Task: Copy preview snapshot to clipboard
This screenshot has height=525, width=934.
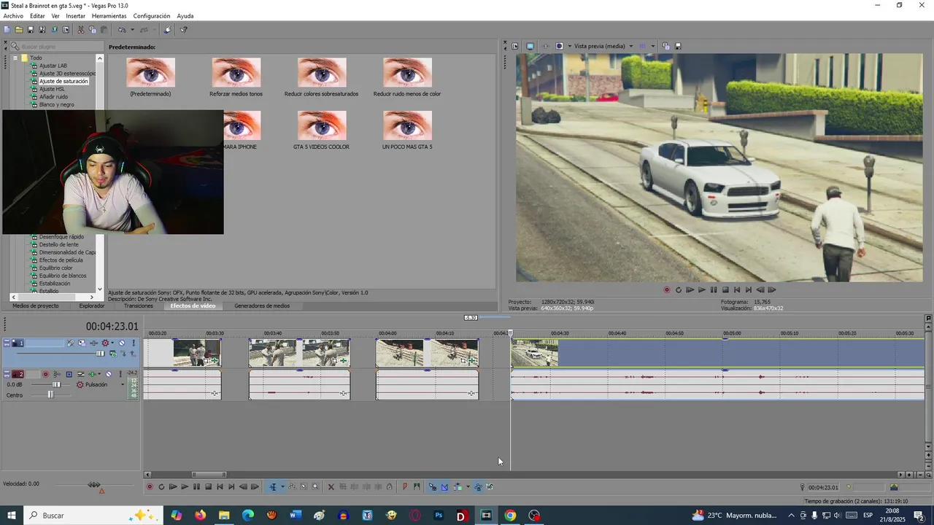Action: point(666,46)
